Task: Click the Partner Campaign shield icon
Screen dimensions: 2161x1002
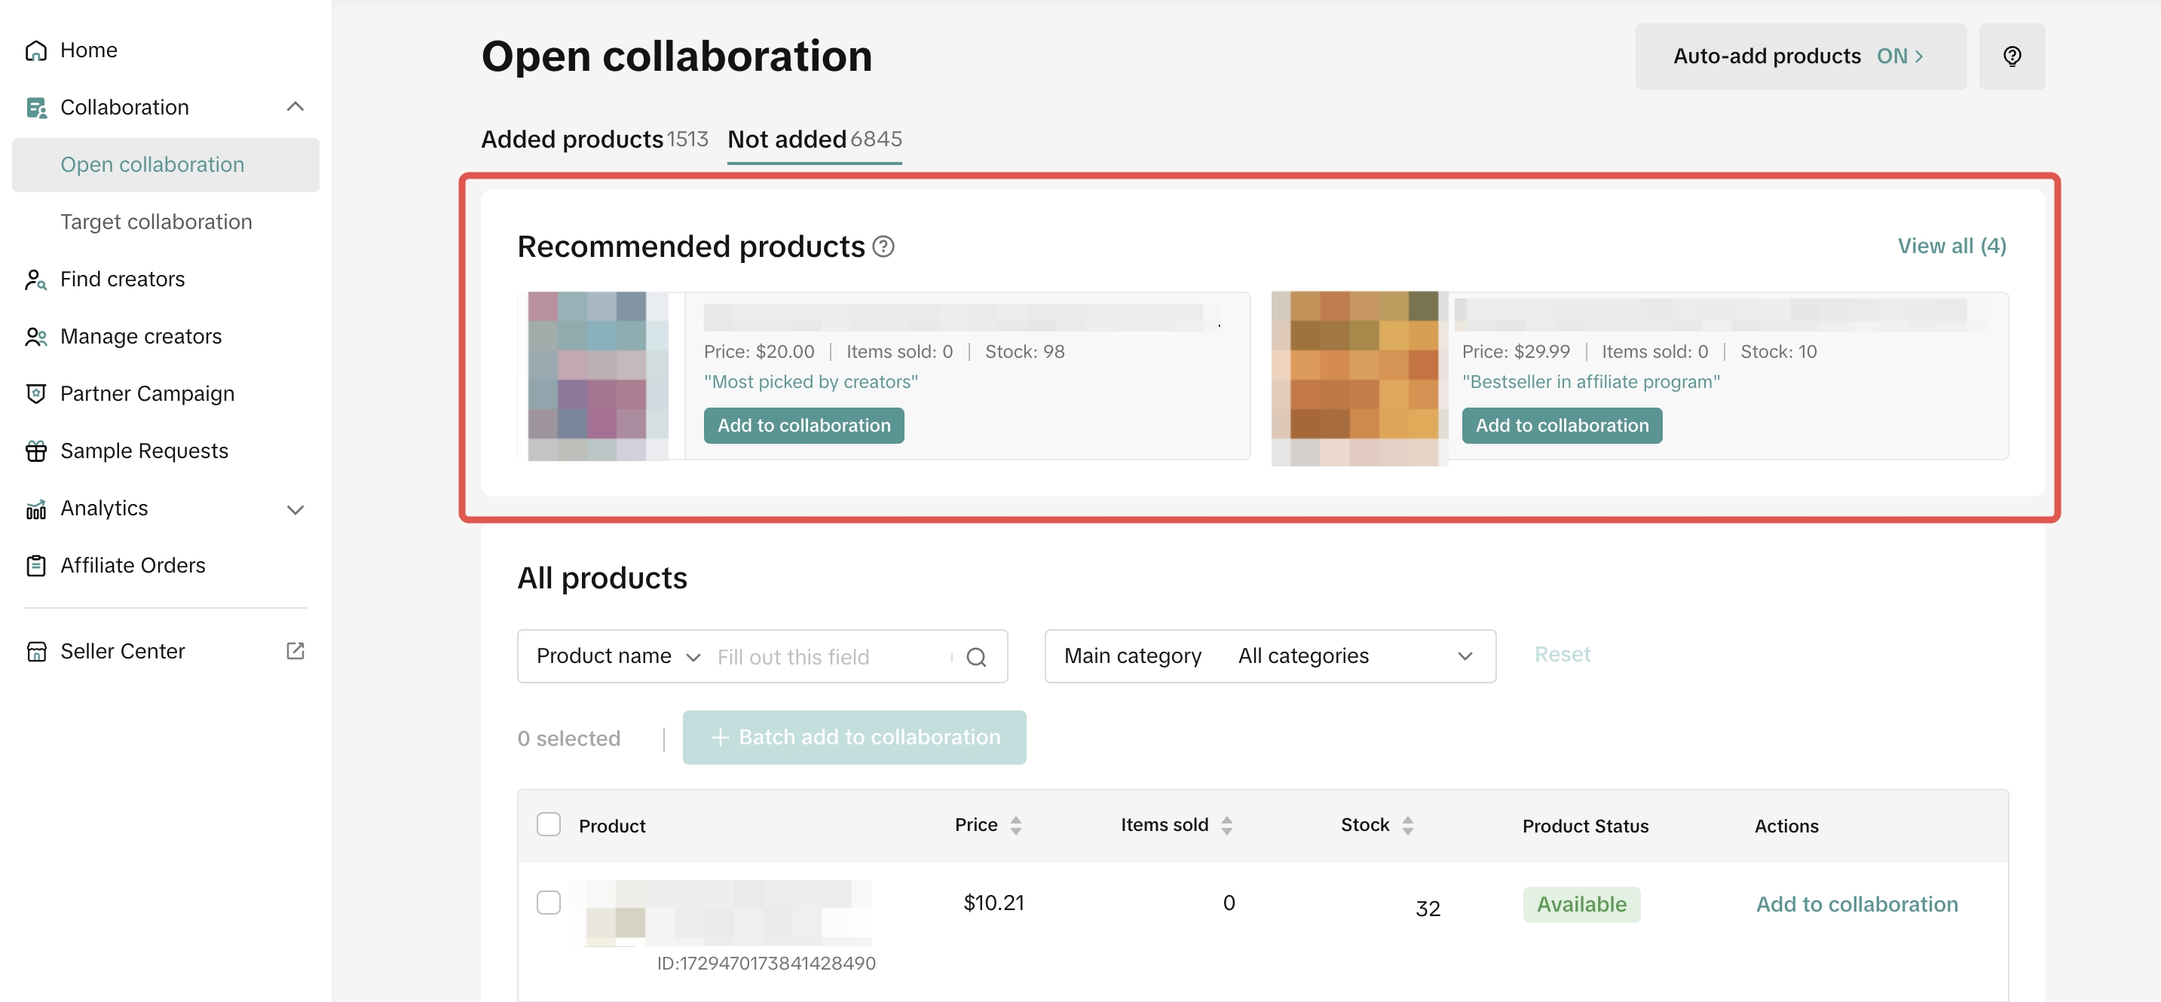Action: 35,393
